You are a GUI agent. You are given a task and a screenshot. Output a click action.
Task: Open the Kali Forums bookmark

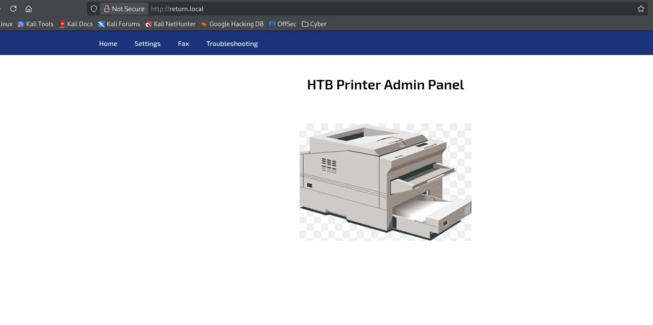click(119, 24)
